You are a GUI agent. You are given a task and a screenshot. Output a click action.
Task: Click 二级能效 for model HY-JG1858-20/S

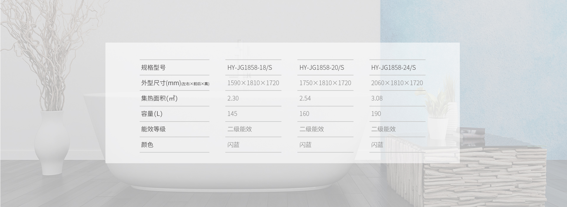(x=312, y=129)
